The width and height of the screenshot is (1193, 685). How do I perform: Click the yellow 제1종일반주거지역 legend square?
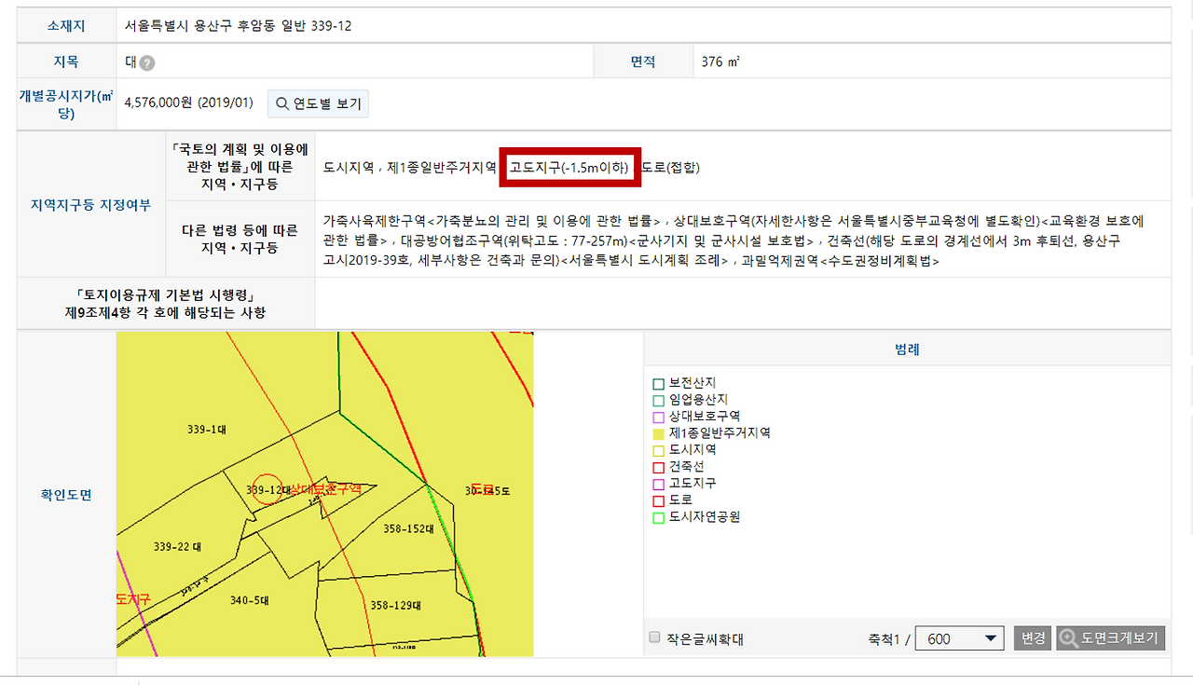658,432
